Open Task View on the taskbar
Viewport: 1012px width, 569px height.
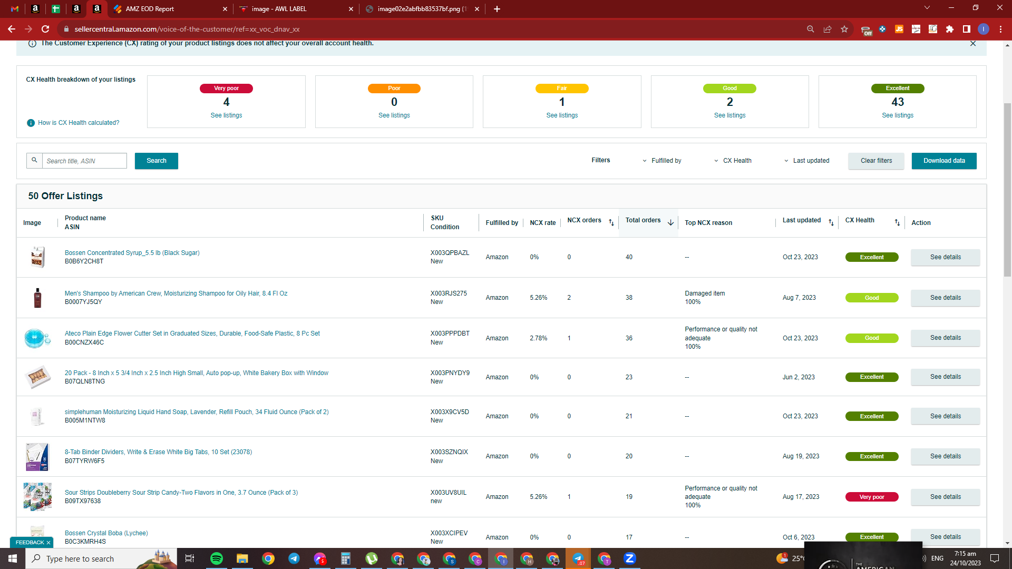pyautogui.click(x=190, y=558)
